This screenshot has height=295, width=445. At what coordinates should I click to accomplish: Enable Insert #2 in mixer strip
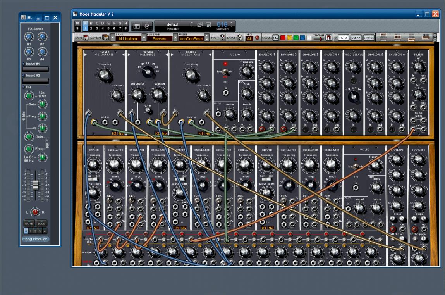pyautogui.click(x=24, y=76)
